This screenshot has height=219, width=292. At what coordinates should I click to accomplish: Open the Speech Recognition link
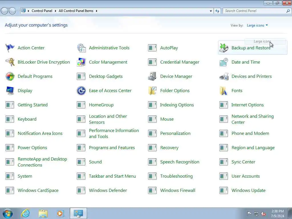(x=180, y=162)
